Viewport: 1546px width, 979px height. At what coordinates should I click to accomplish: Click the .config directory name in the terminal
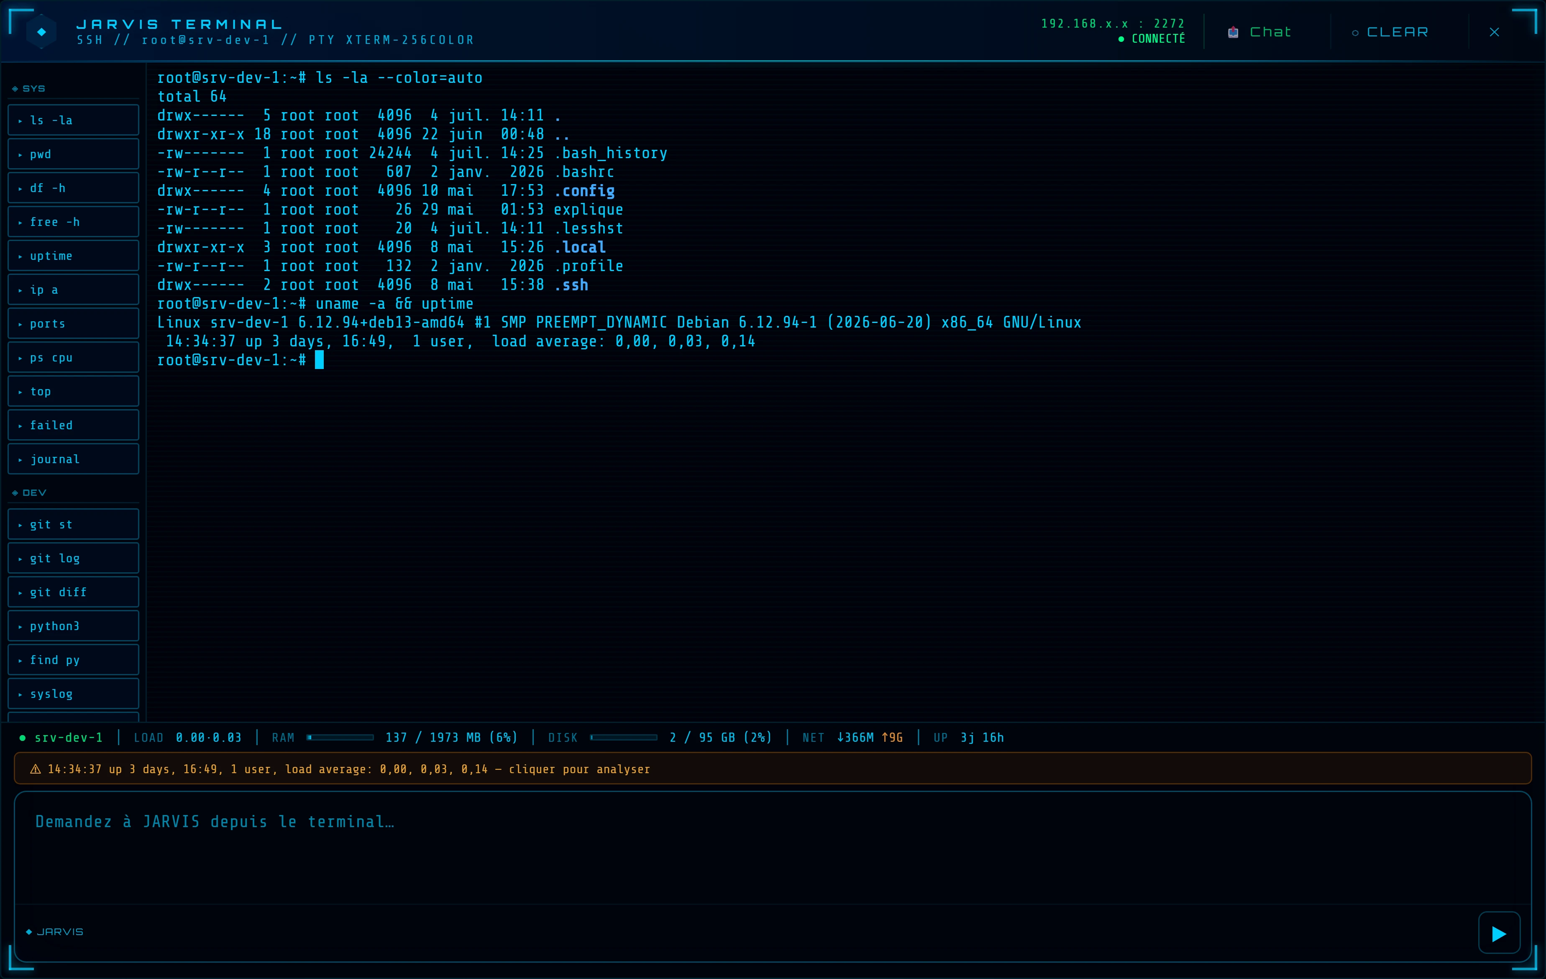pyautogui.click(x=584, y=191)
